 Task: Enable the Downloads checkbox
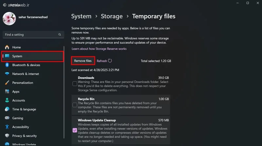coord(75,84)
